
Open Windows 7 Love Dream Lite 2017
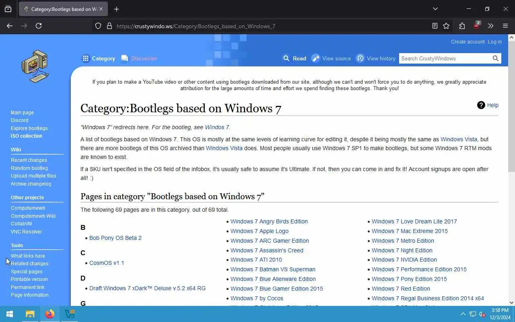414,221
